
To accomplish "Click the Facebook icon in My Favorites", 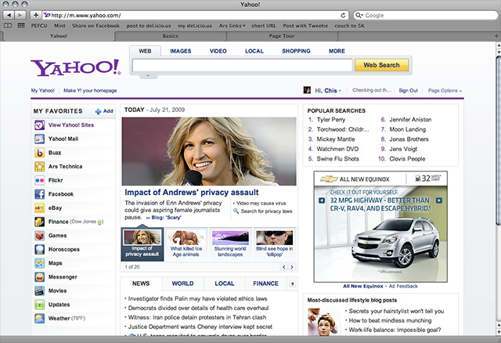I will click(40, 194).
